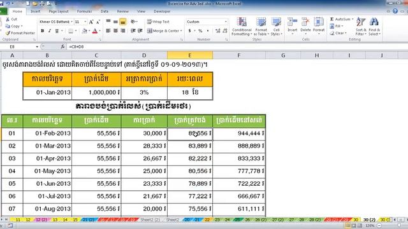Click the Comma Style icon
Screen dimensions: 408x229
[x=208, y=31]
